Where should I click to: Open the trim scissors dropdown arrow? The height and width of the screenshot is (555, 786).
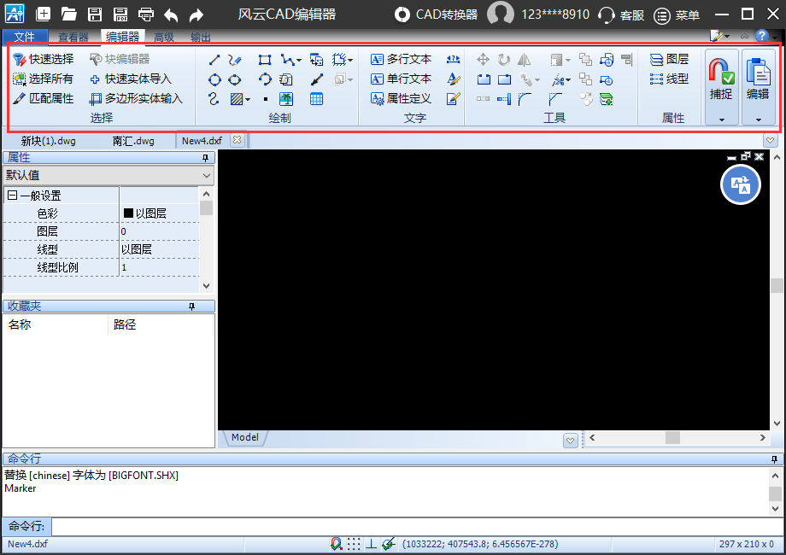pyautogui.click(x=568, y=79)
